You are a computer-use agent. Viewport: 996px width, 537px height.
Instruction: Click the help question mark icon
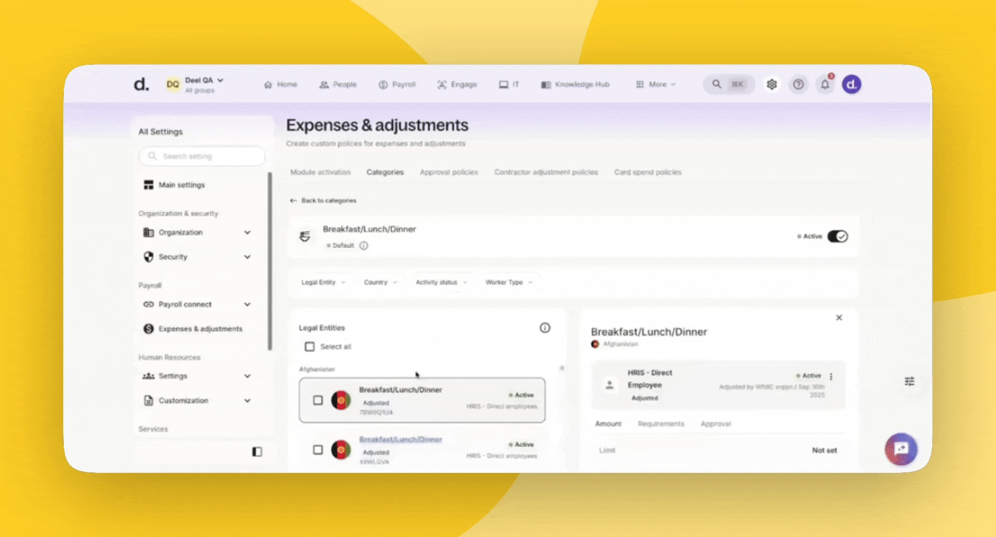(x=798, y=85)
